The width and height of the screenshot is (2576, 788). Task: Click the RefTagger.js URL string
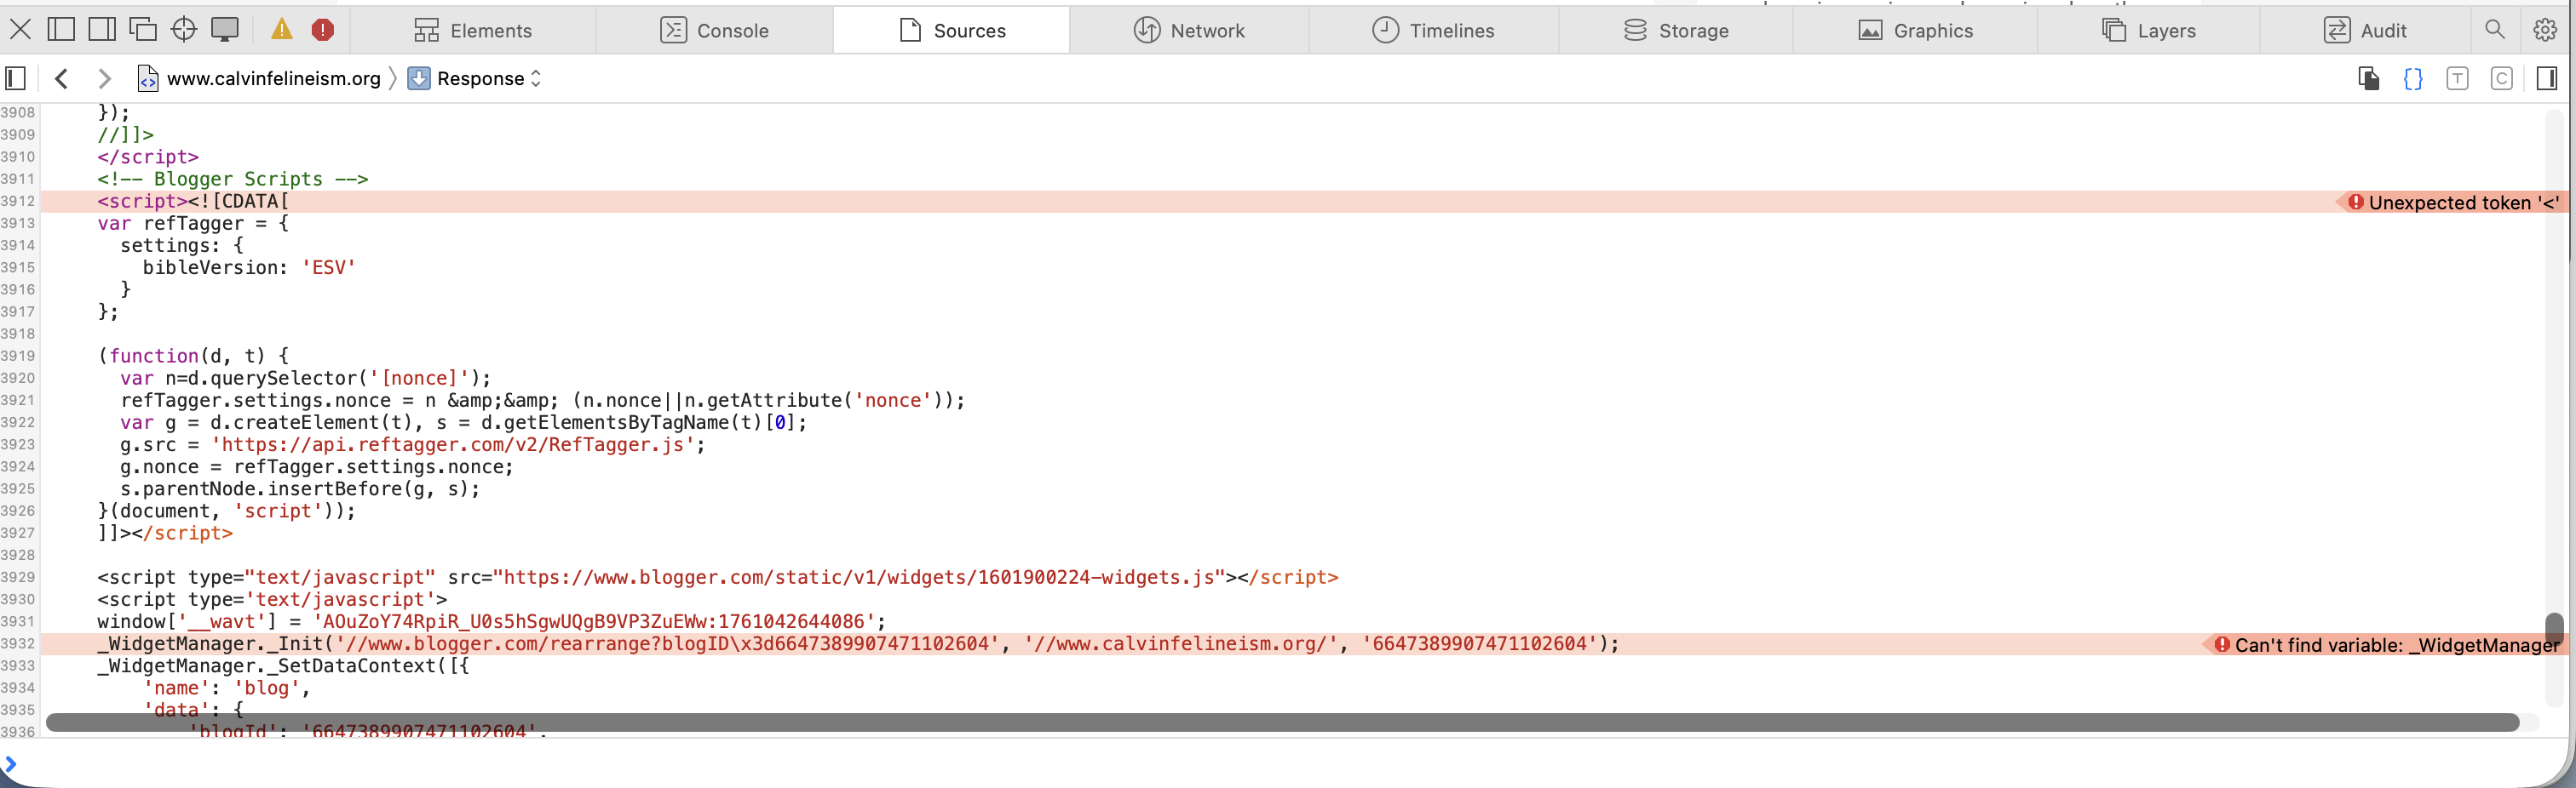click(453, 444)
